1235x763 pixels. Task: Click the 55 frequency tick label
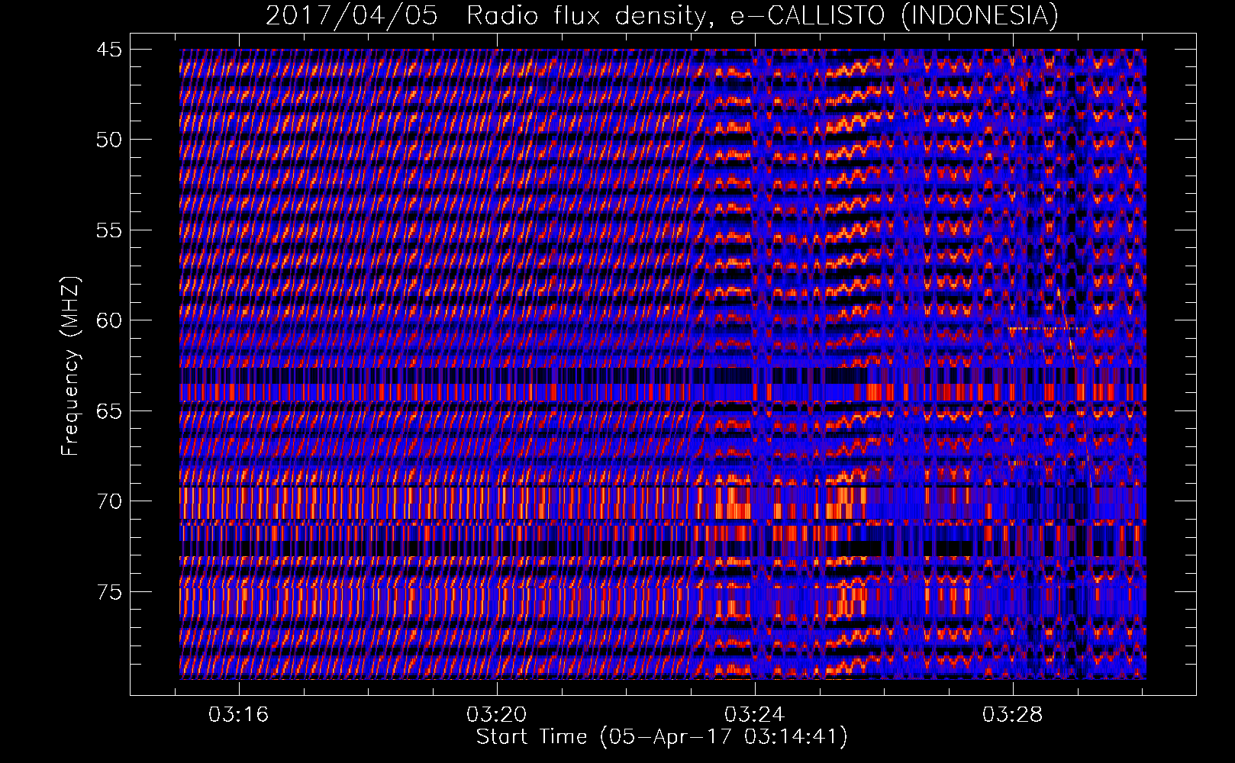point(108,230)
